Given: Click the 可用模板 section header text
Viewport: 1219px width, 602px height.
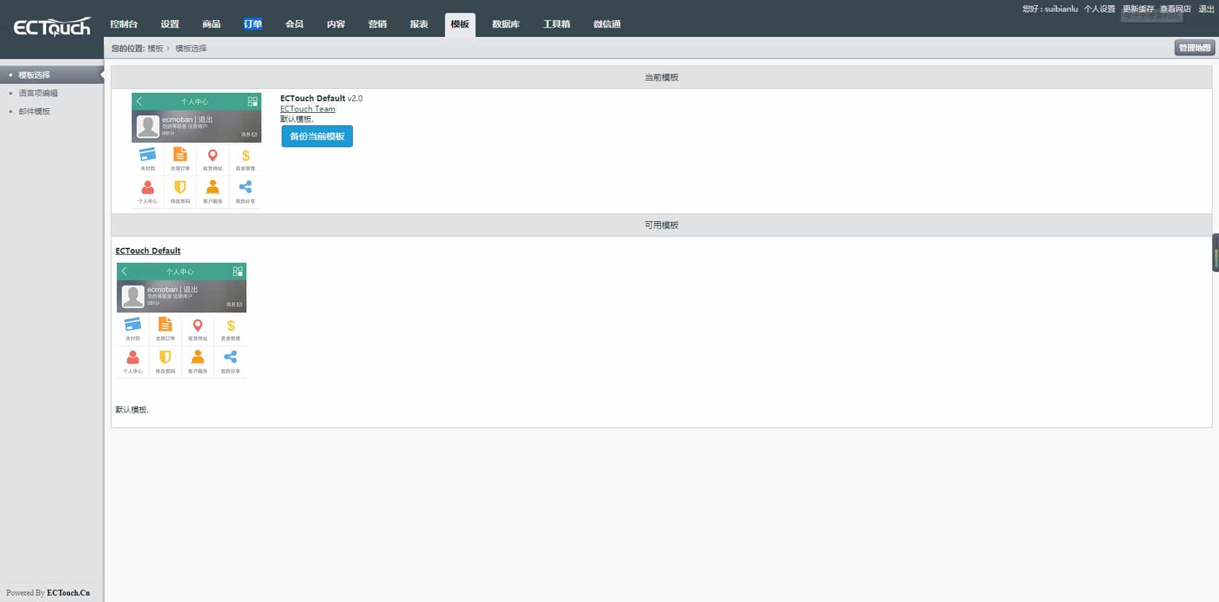Looking at the screenshot, I should pyautogui.click(x=662, y=225).
